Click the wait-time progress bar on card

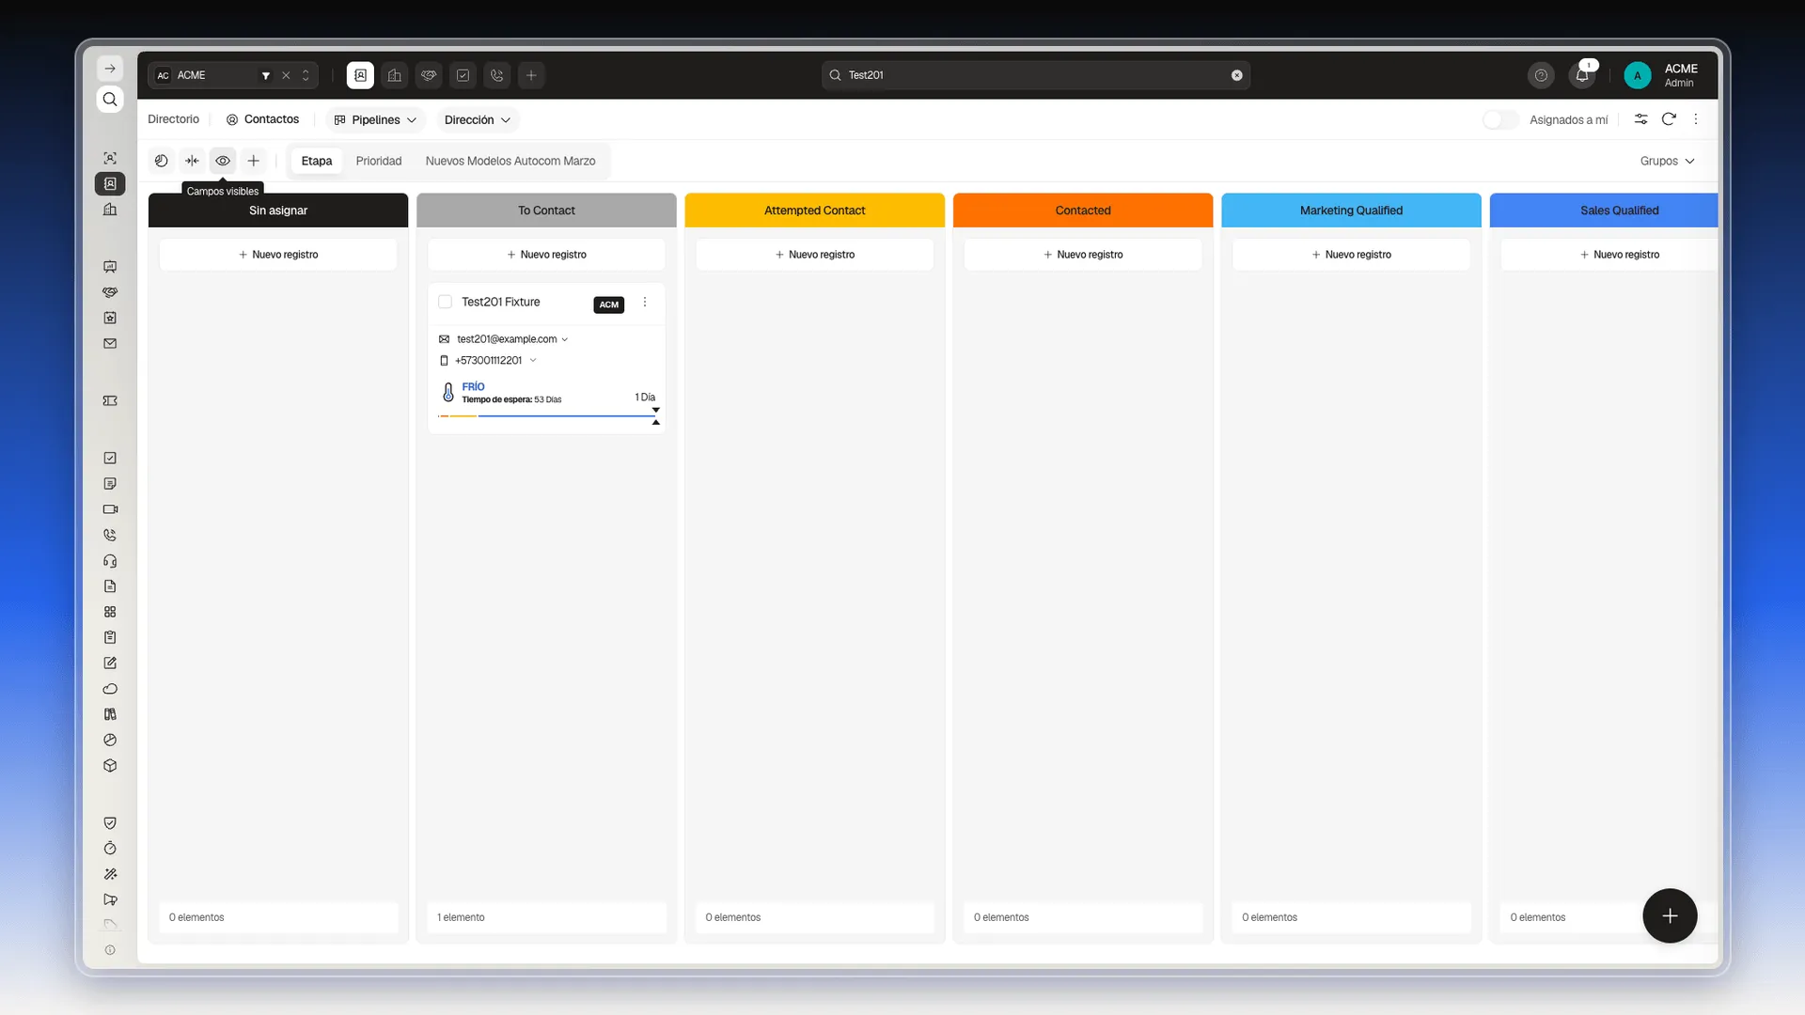click(548, 415)
